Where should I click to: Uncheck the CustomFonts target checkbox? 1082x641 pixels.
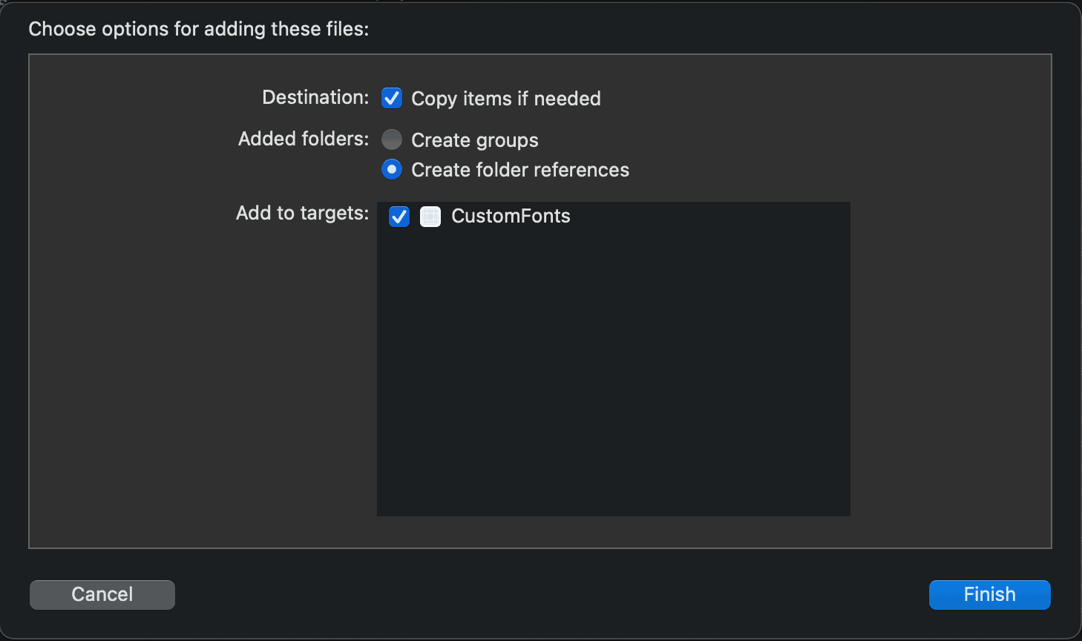pyautogui.click(x=399, y=216)
